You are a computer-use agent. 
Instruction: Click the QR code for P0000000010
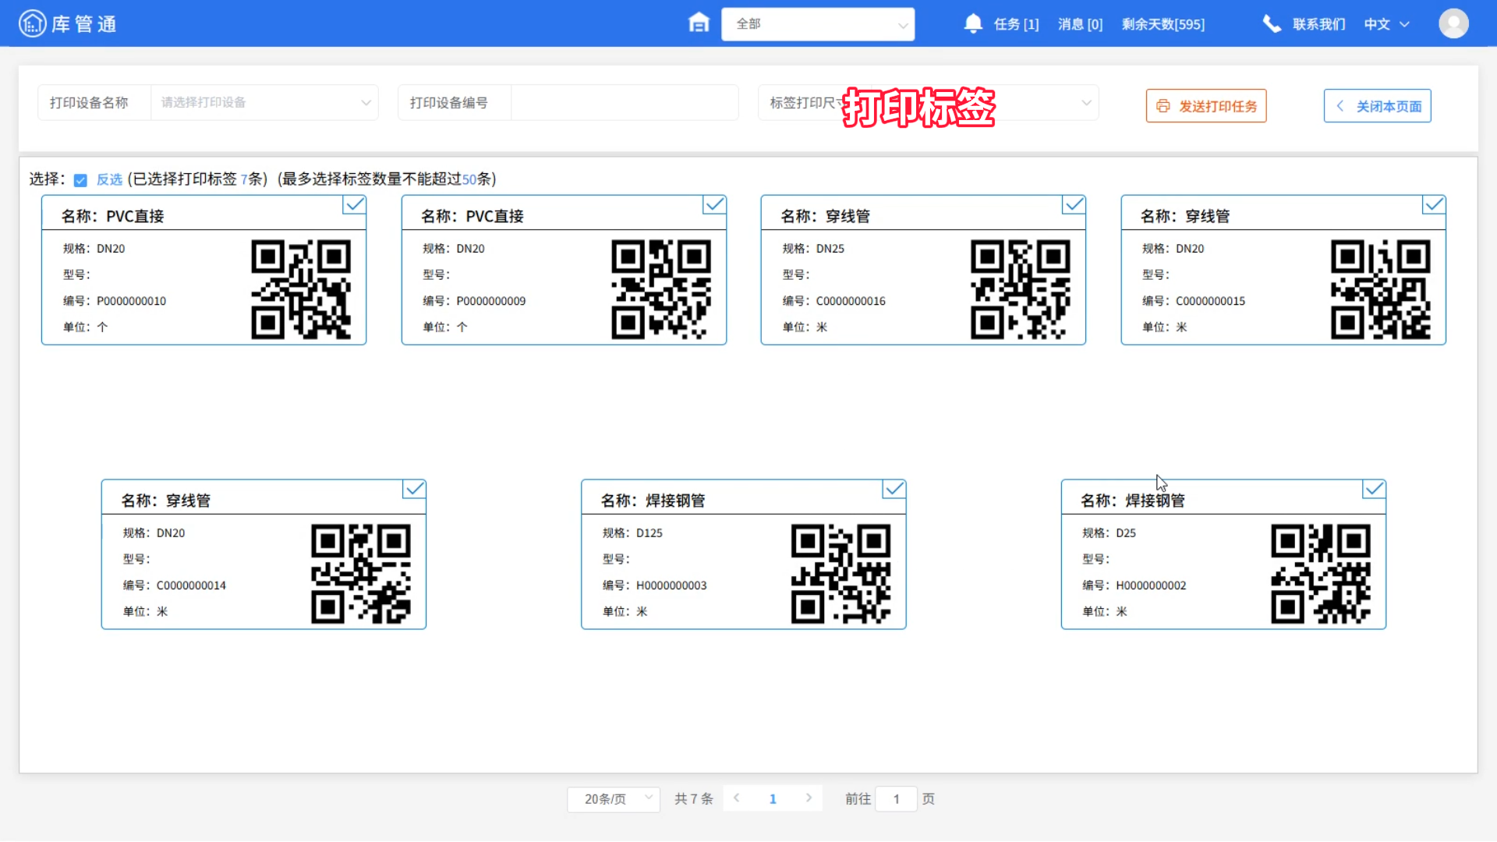click(301, 289)
